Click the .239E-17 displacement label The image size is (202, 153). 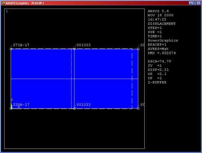pyautogui.click(x=21, y=104)
